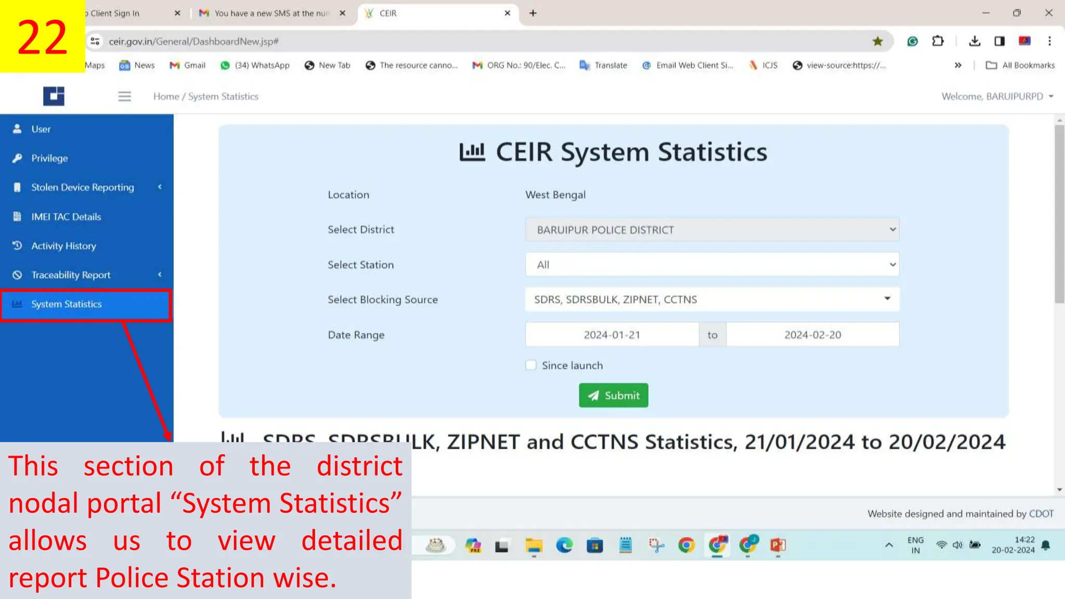Image resolution: width=1065 pixels, height=599 pixels.
Task: Bookmark star icon in address bar
Action: pyautogui.click(x=878, y=41)
